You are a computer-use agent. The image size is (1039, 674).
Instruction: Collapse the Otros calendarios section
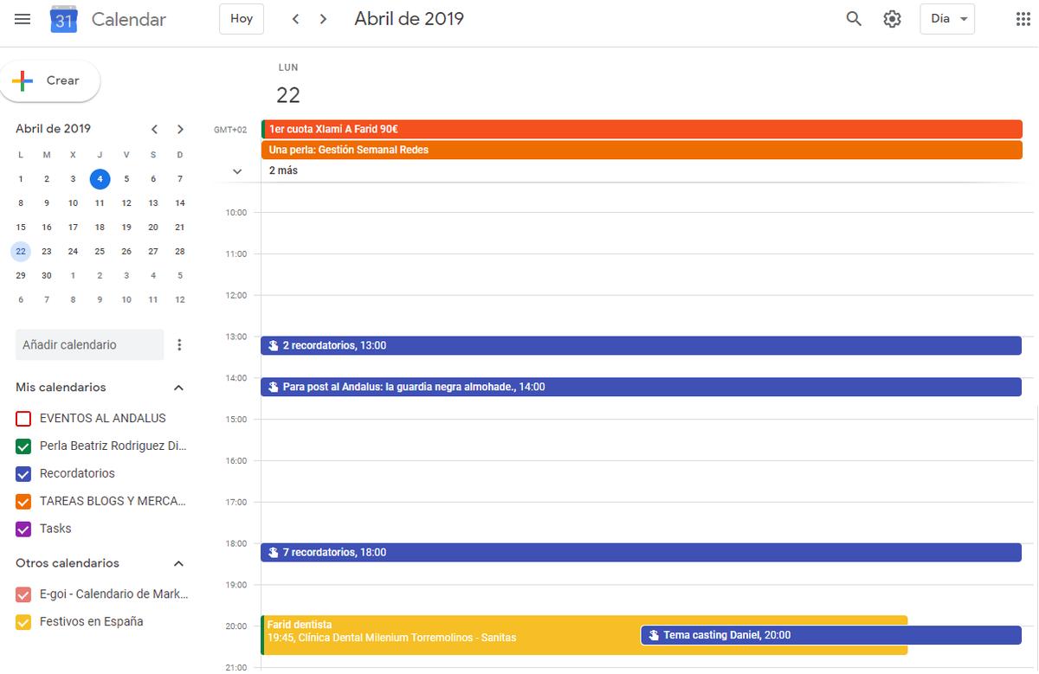(178, 563)
